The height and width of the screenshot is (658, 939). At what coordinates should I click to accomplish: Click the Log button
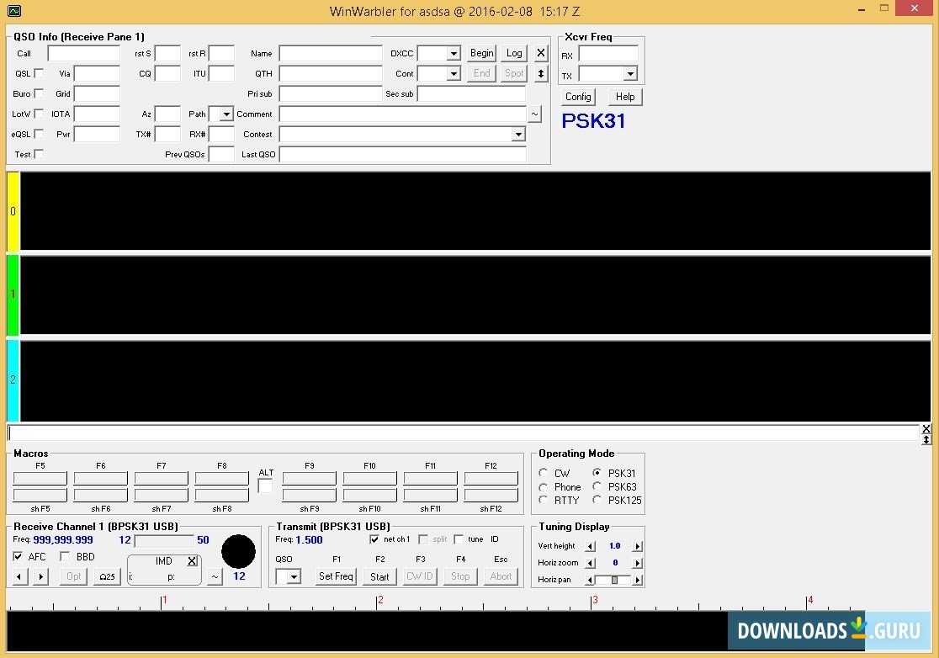(514, 53)
